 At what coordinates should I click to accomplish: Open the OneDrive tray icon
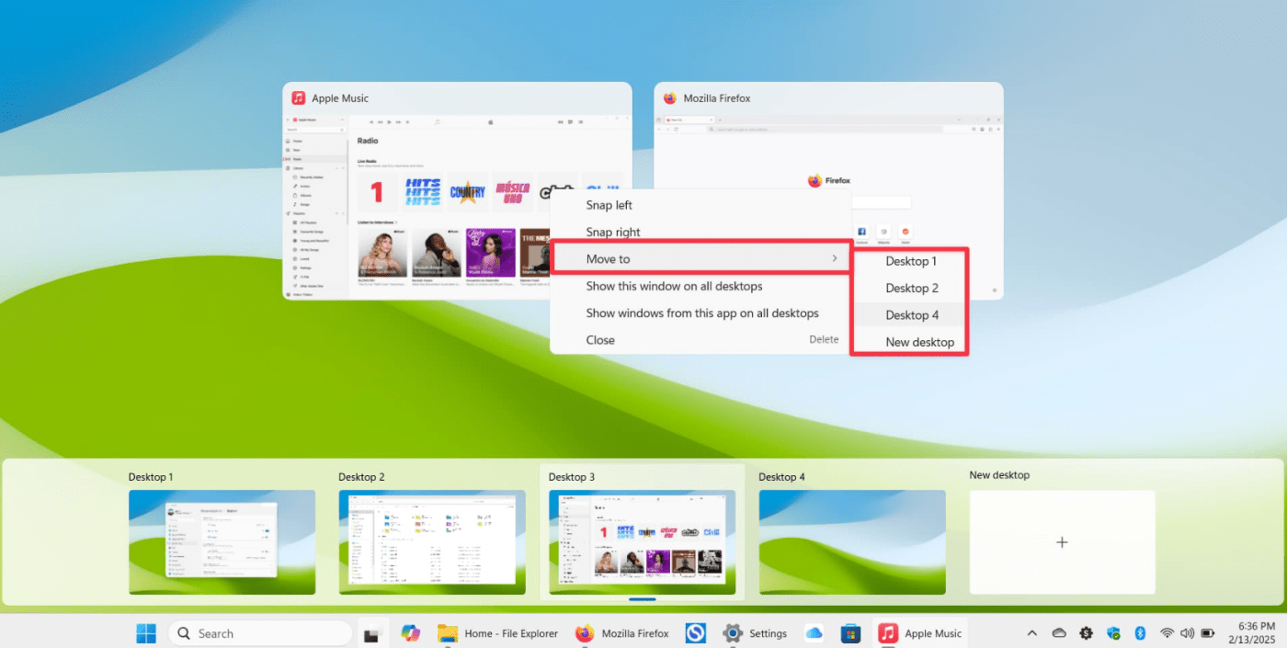point(1059,633)
